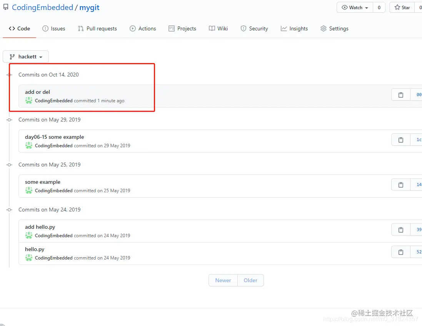Viewport: 422px width, 326px height.
Task: Click the Issues circle icon
Action: pyautogui.click(x=45, y=28)
